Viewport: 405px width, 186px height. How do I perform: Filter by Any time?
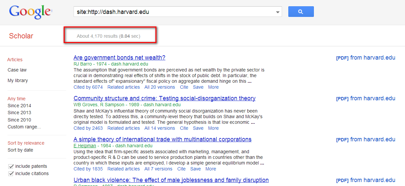(x=17, y=99)
